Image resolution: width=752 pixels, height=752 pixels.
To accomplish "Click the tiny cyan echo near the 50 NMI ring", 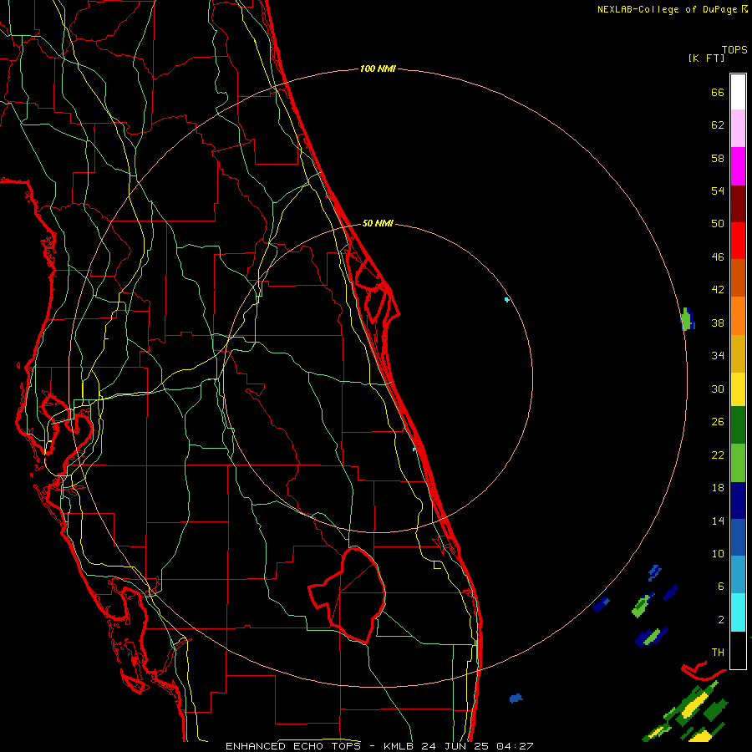I will click(507, 300).
